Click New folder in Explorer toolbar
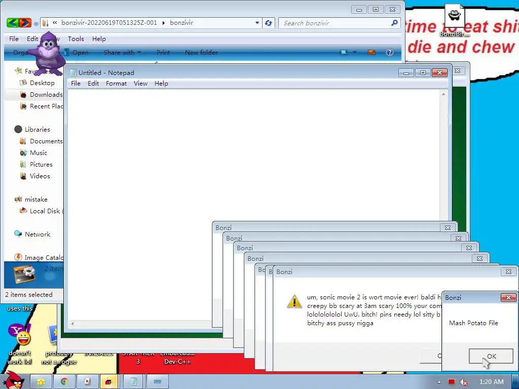The width and height of the screenshot is (519, 389). click(201, 52)
